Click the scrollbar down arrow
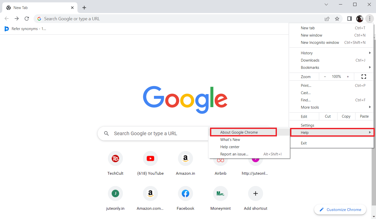376x219 pixels. (x=374, y=216)
